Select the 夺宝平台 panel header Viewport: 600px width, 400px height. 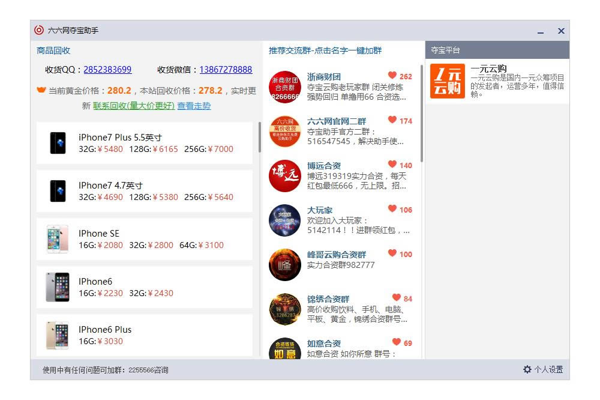tap(497, 50)
